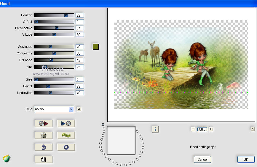The height and width of the screenshot is (167, 257).
Task: Click the Blur slider track
Action: [x=54, y=67]
